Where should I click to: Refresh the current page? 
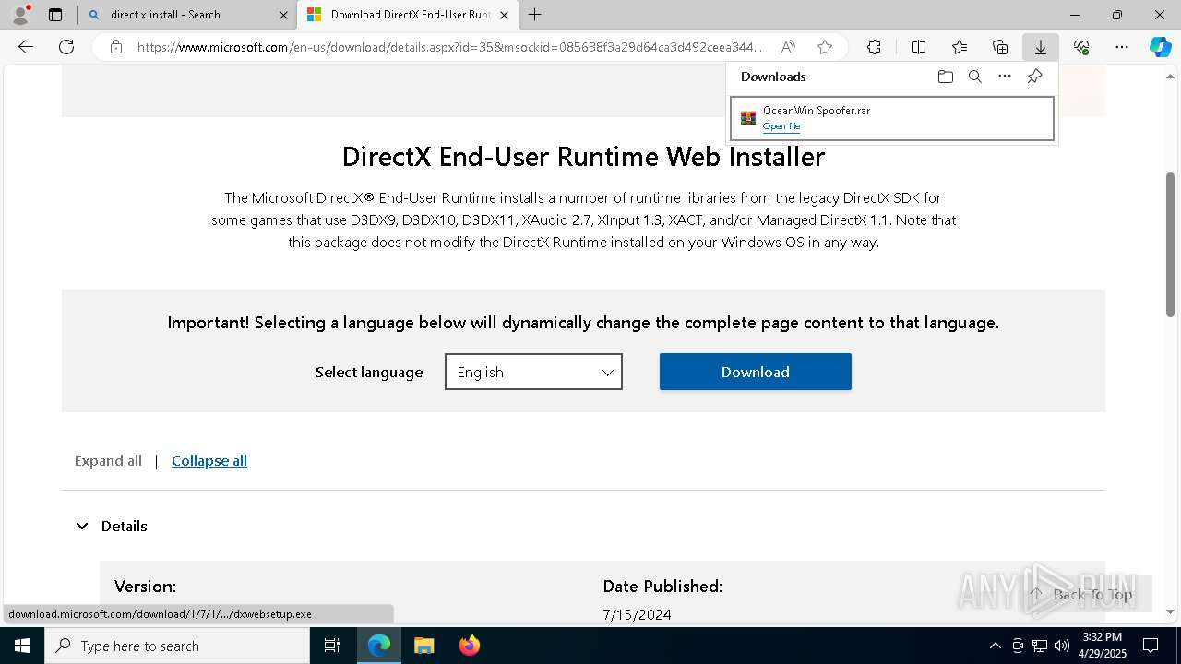click(66, 47)
